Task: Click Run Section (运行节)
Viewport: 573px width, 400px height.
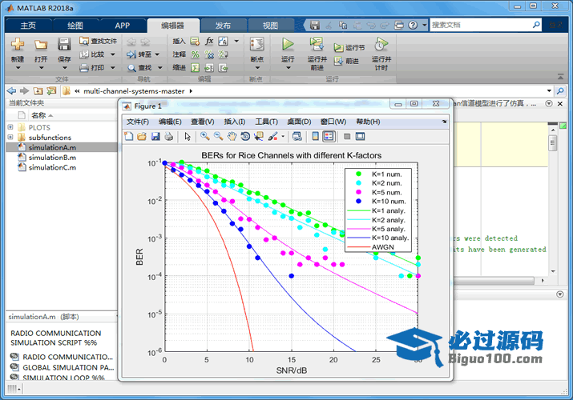Action: [x=349, y=47]
